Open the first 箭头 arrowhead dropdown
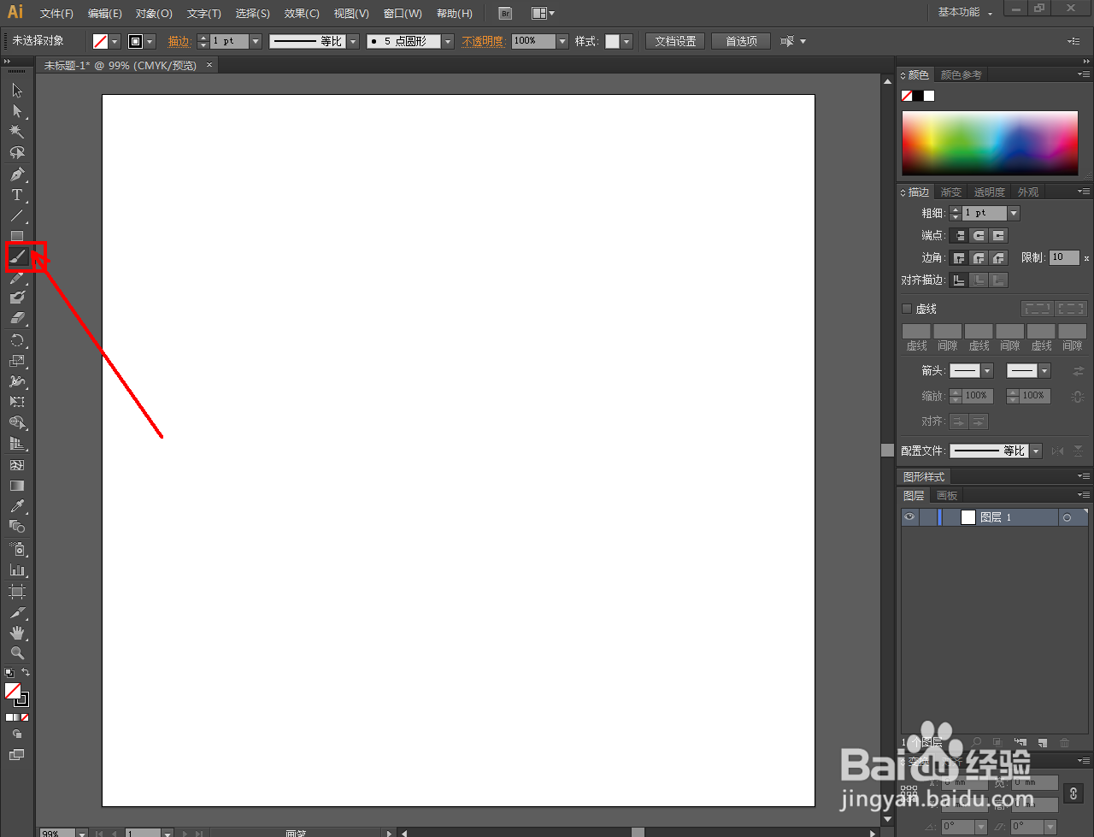 click(x=987, y=371)
